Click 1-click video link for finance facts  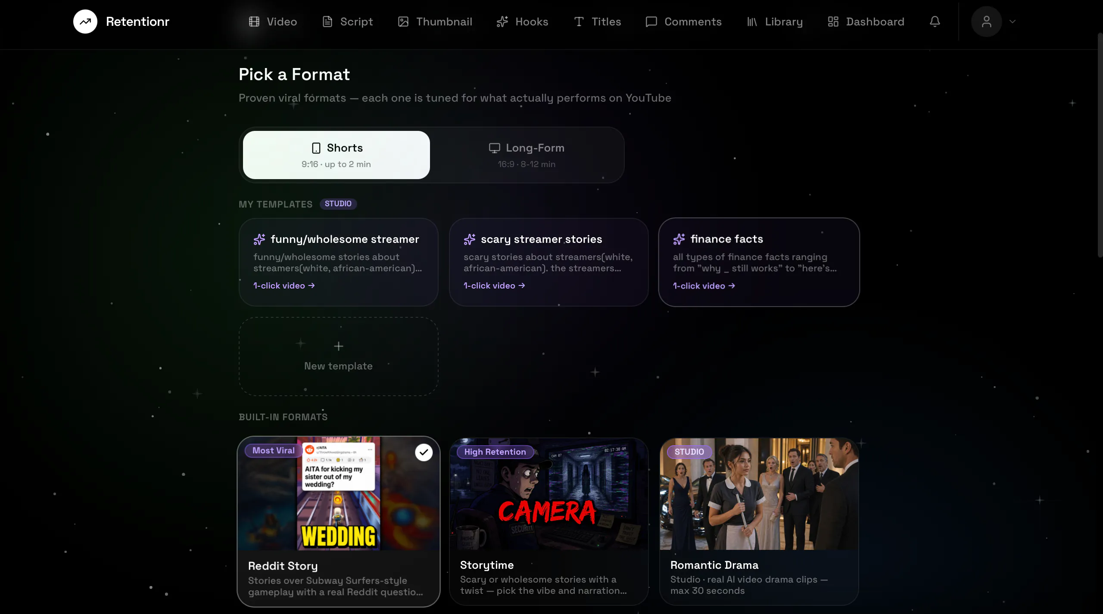(x=704, y=286)
